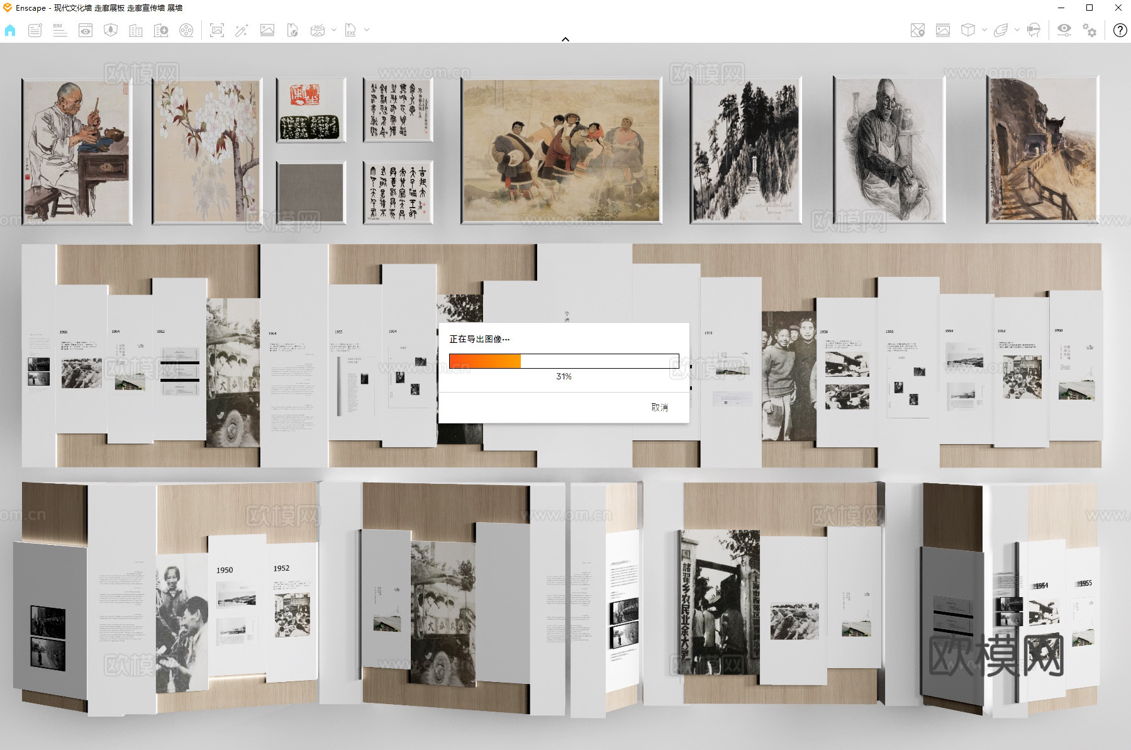Screen dimensions: 1131x750
Task: Click the Enscape home icon
Action: tap(10, 30)
